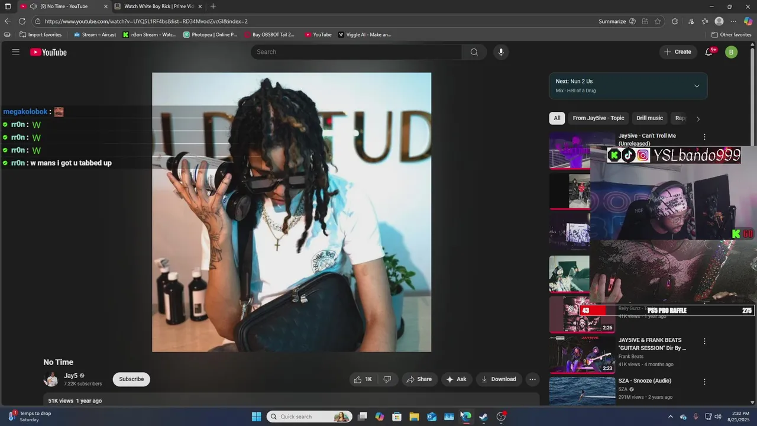Open the n3on Stream bookmark
Screen dimensions: 757x426
[150, 34]
